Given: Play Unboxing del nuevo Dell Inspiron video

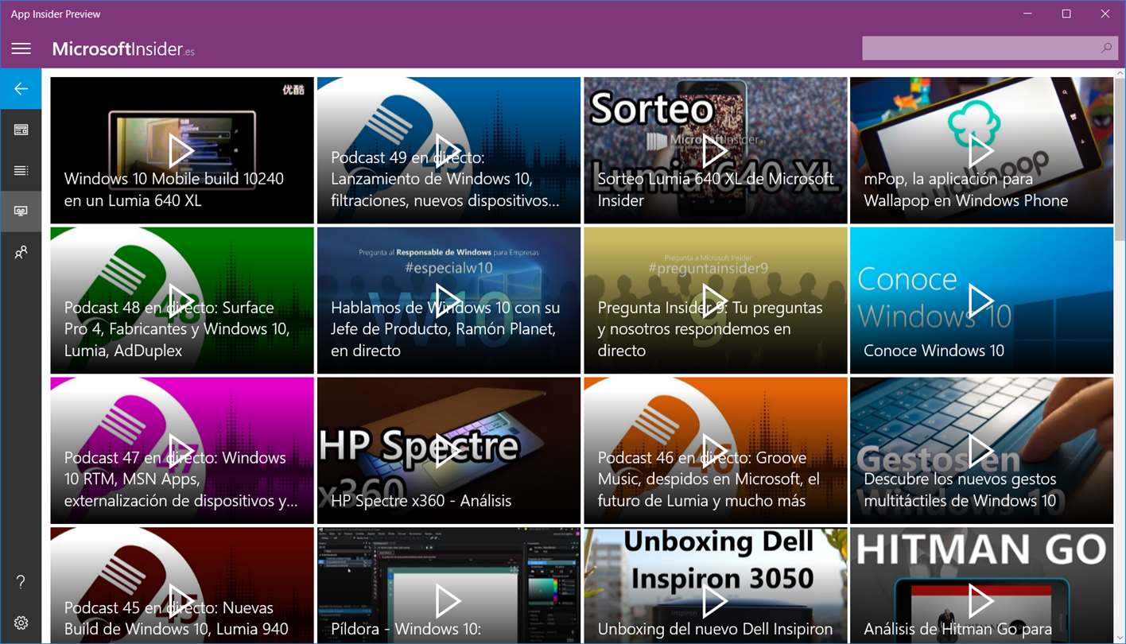Looking at the screenshot, I should [x=715, y=601].
